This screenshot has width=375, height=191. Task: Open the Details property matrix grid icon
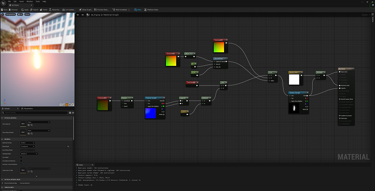tap(70, 113)
